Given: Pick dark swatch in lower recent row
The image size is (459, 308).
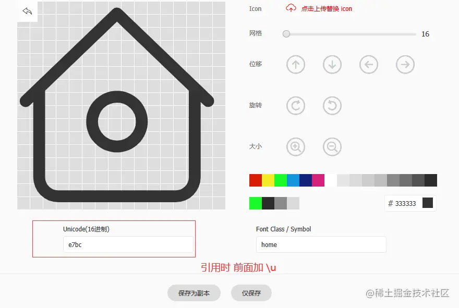Looking at the screenshot, I should [268, 203].
